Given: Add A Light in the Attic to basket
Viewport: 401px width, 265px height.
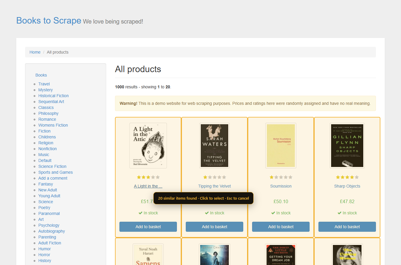Looking at the screenshot, I should [x=148, y=227].
